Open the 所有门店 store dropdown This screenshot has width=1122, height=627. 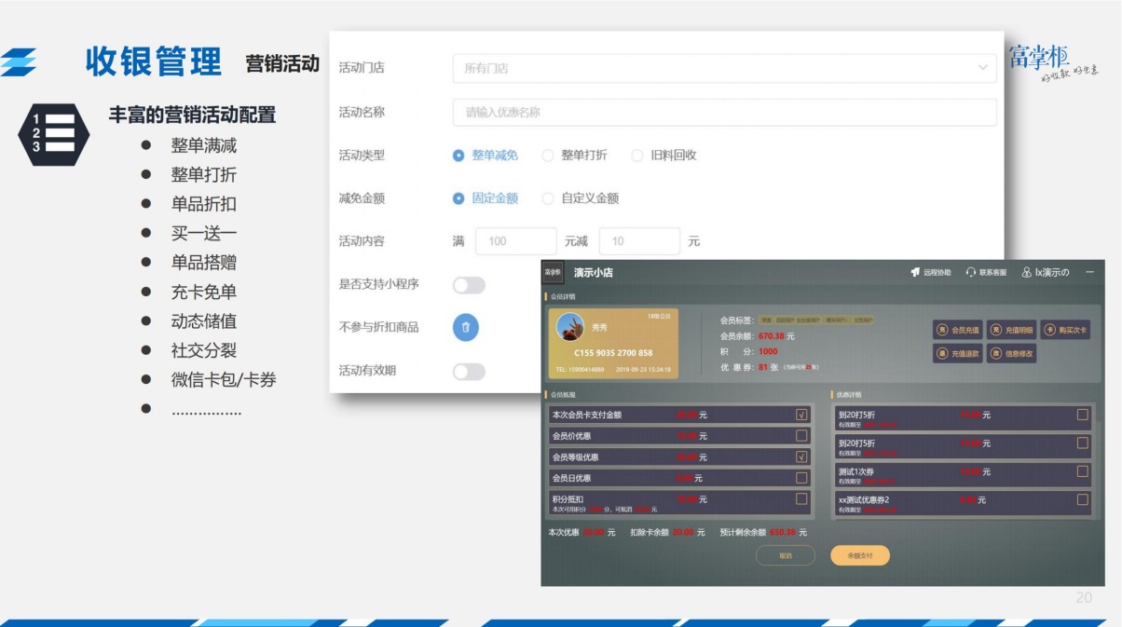pyautogui.click(x=718, y=65)
